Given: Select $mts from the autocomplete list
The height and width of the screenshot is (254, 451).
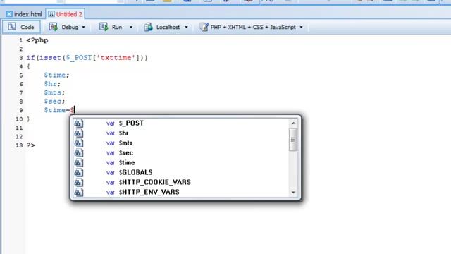Looking at the screenshot, I should (180, 143).
